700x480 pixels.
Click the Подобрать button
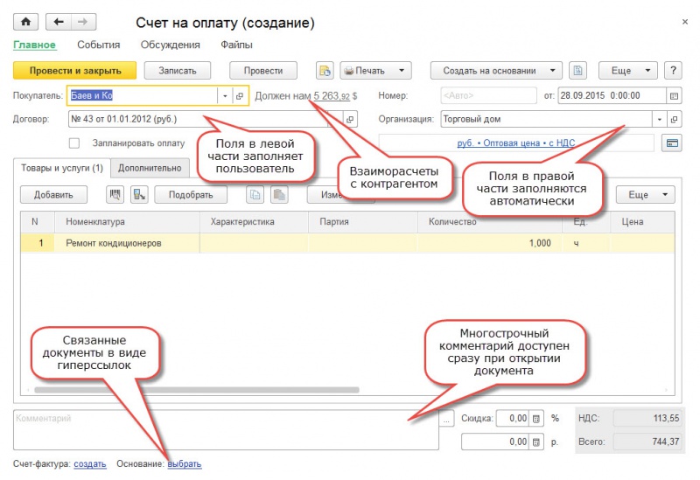pyautogui.click(x=191, y=194)
